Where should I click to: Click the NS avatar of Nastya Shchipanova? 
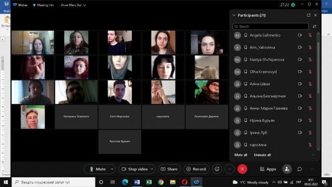(238, 60)
